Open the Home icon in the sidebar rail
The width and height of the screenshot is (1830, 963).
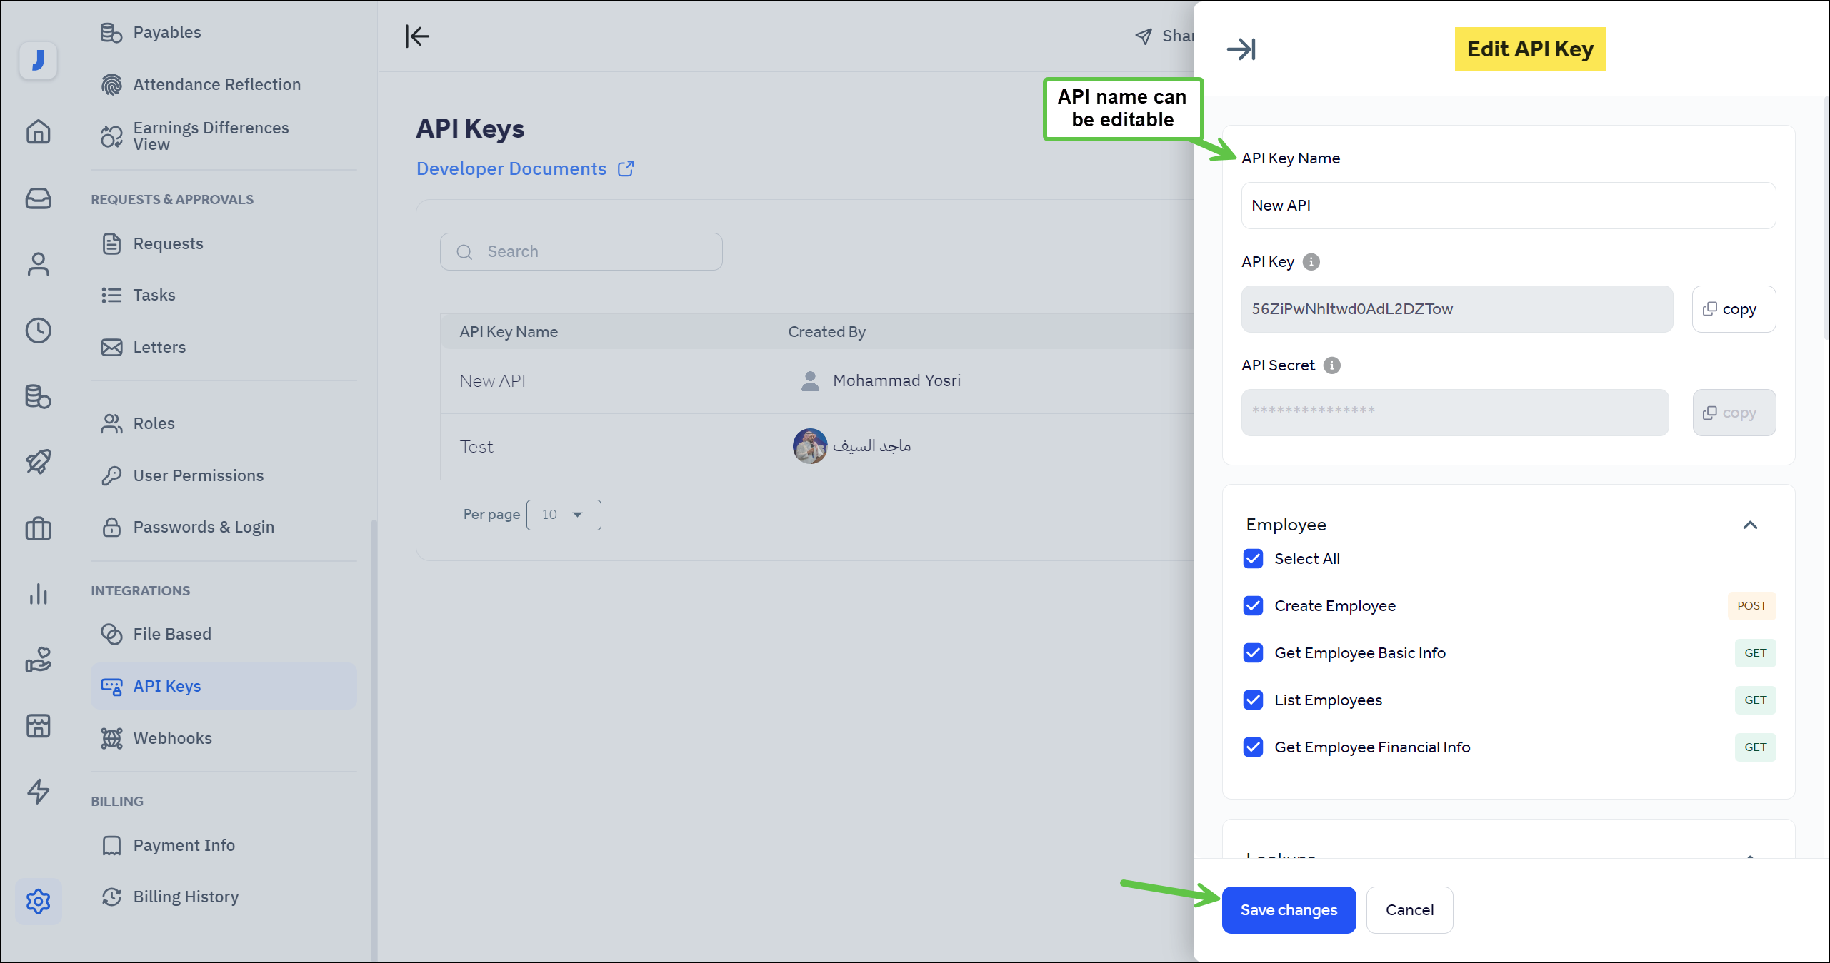click(x=38, y=132)
